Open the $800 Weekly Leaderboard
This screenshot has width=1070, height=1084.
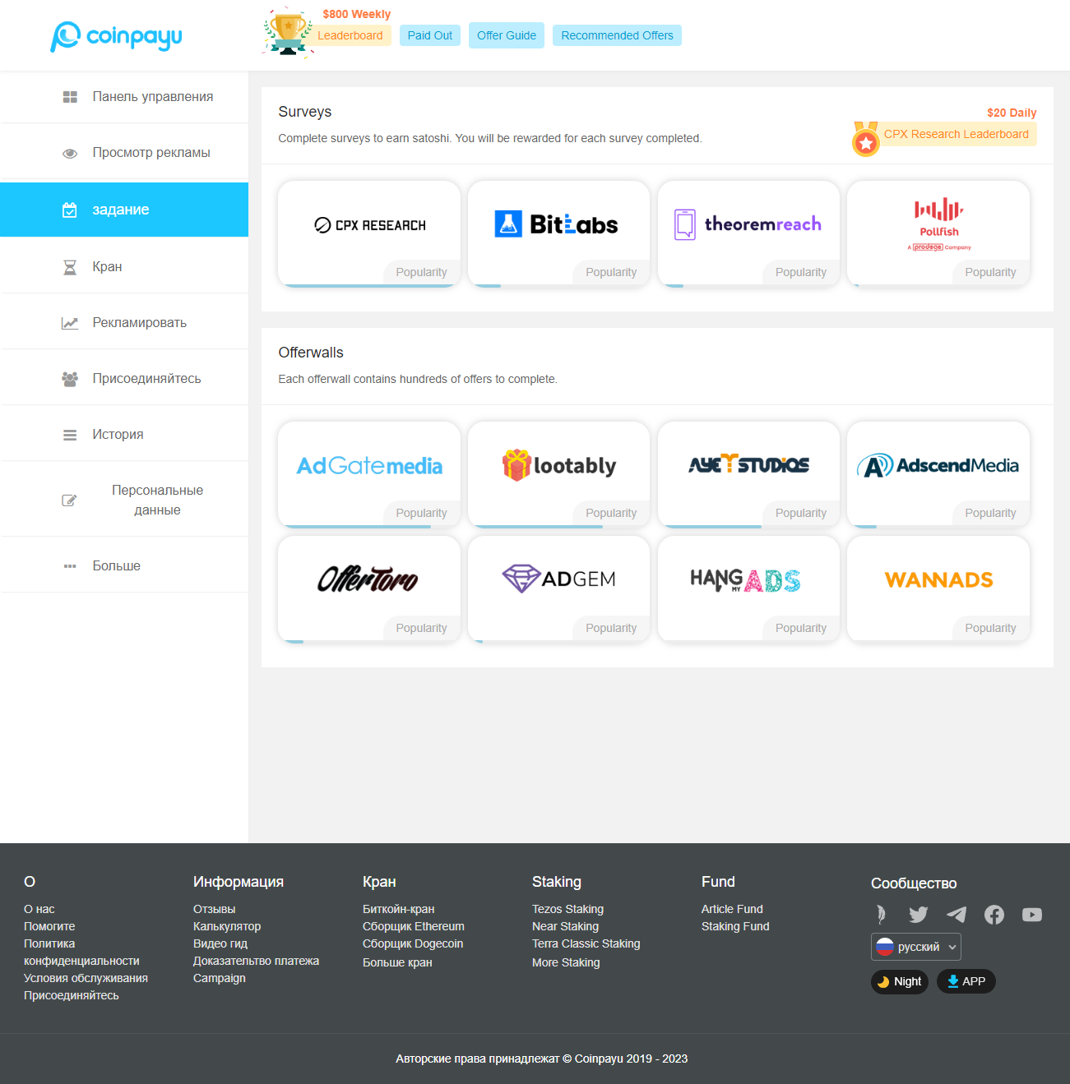click(x=350, y=35)
